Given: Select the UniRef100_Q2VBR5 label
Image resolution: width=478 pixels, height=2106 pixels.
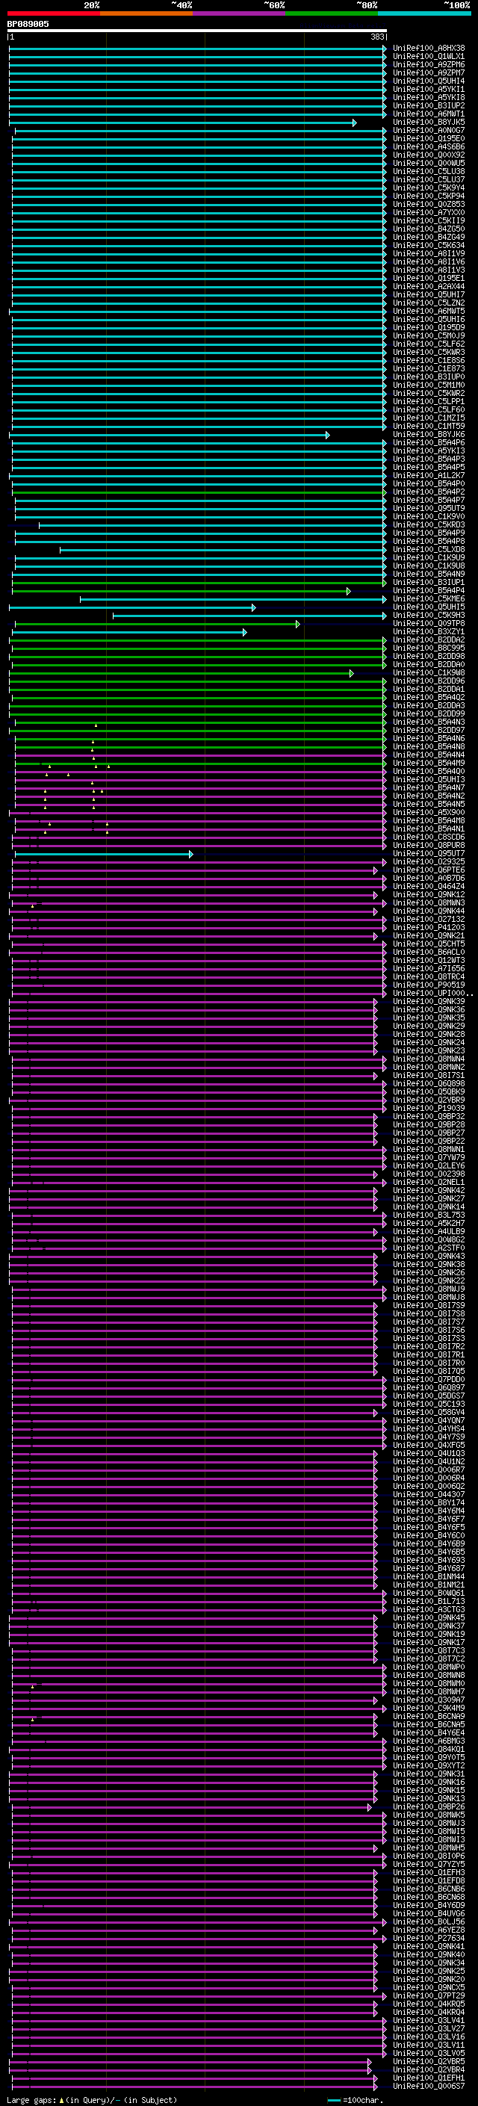Looking at the screenshot, I should pyautogui.click(x=429, y=2061).
